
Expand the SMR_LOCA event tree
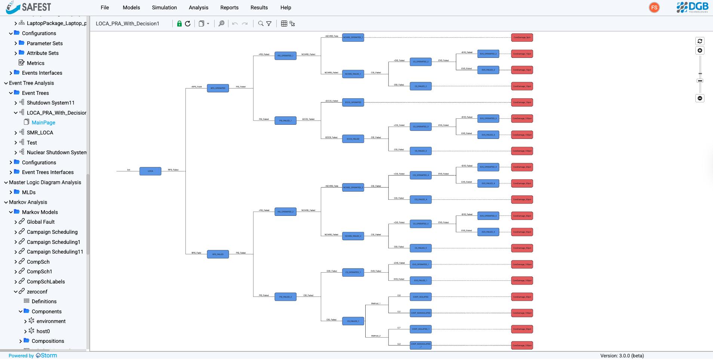click(16, 133)
